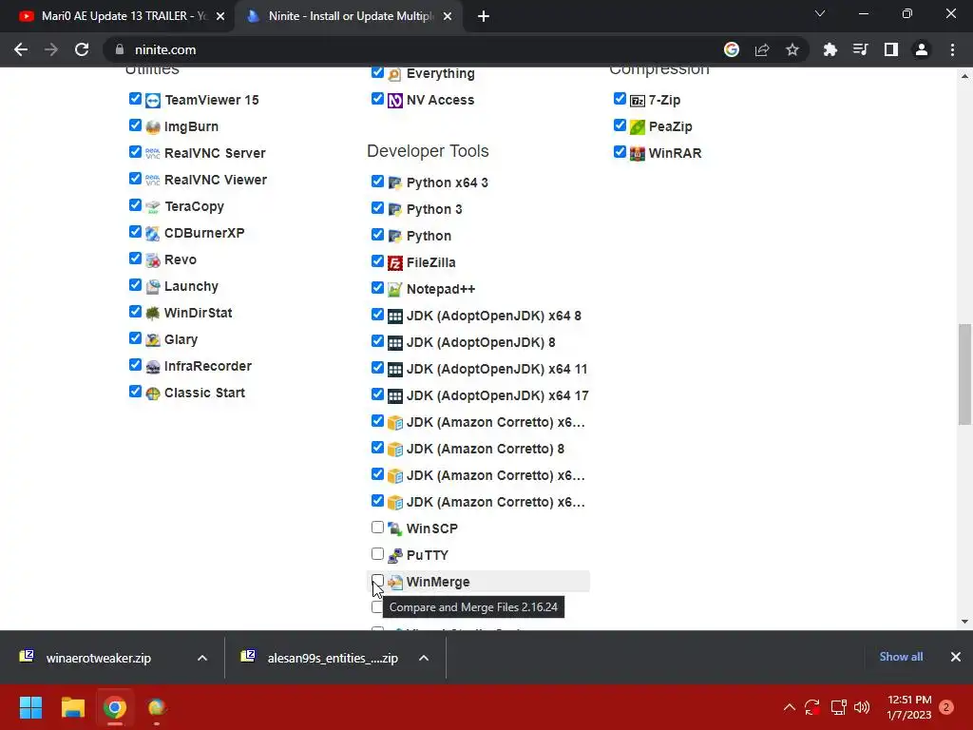Click the JDK (Amazon Corretto) 8 icon

(x=394, y=450)
